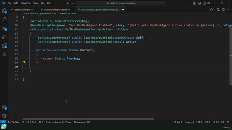The height and width of the screenshot is (130, 232).
Task: Click the remote window indicator in status bar
Action: pos(3,122)
